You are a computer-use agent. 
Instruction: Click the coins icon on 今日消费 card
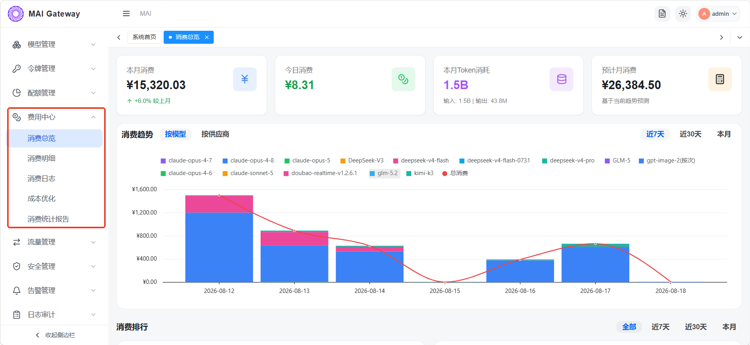tap(403, 79)
